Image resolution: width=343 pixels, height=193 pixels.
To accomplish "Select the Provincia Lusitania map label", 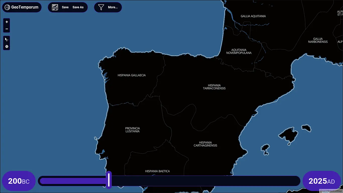I will coord(133,130).
